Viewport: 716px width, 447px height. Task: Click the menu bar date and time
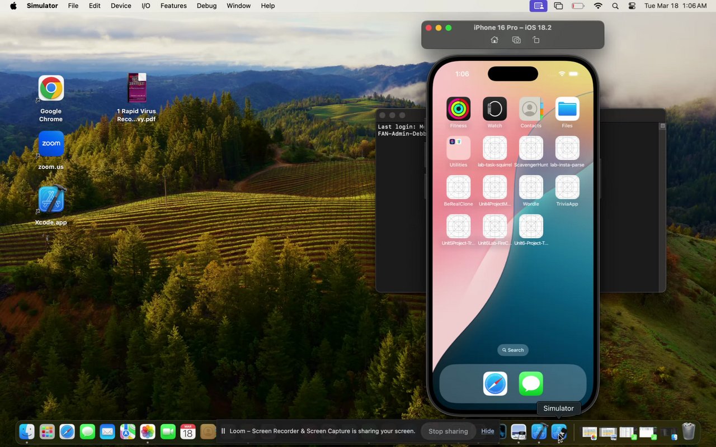click(x=675, y=6)
